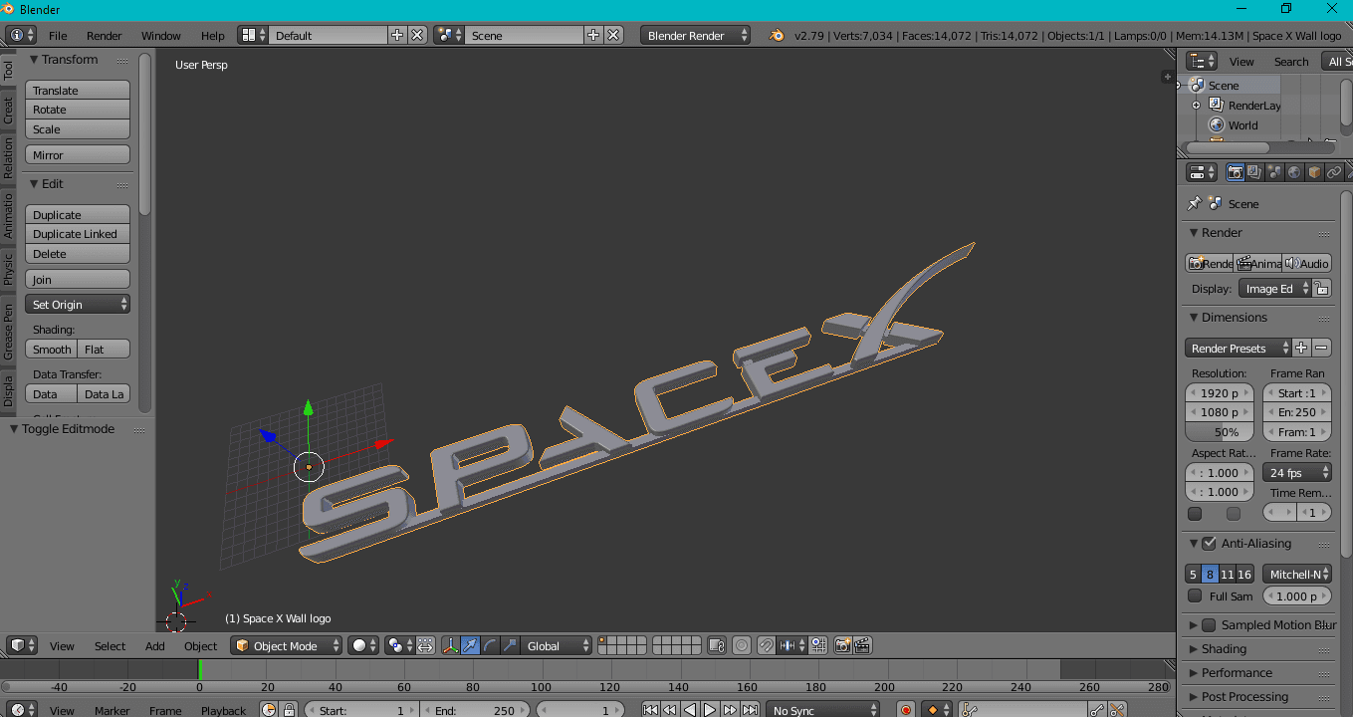Adjust the 50% resolution percentage slider
1353x717 pixels.
click(1220, 431)
